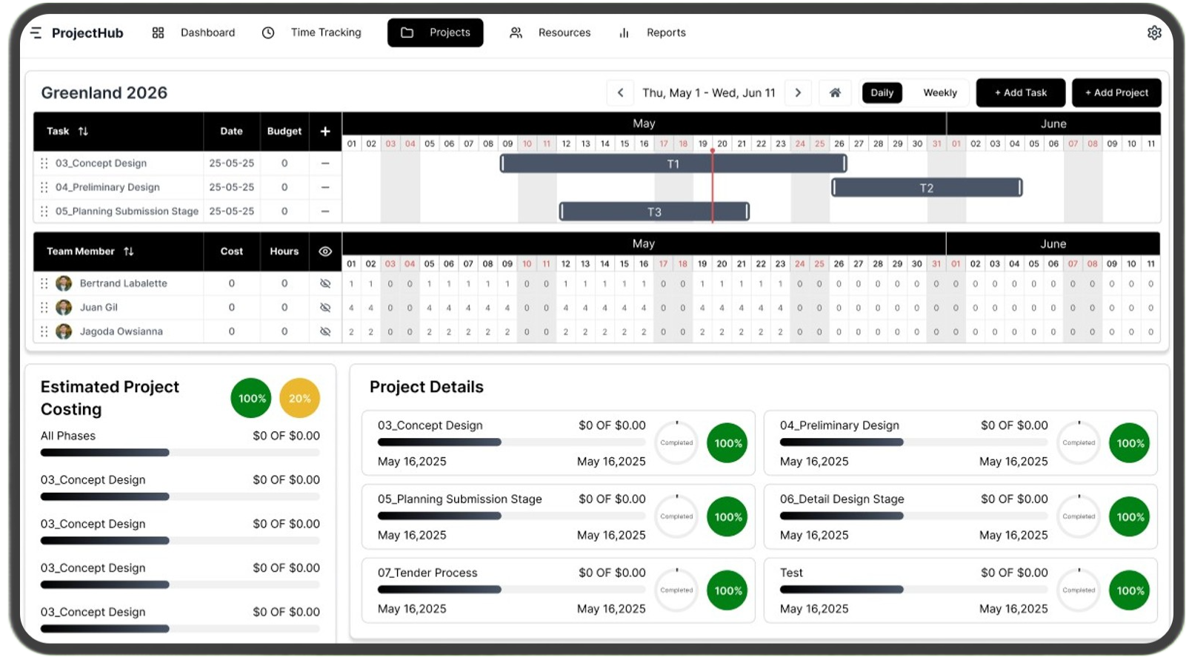Sort tasks using the Task sort arrows
Screen dimensions: 1189x657
pyautogui.click(x=83, y=131)
